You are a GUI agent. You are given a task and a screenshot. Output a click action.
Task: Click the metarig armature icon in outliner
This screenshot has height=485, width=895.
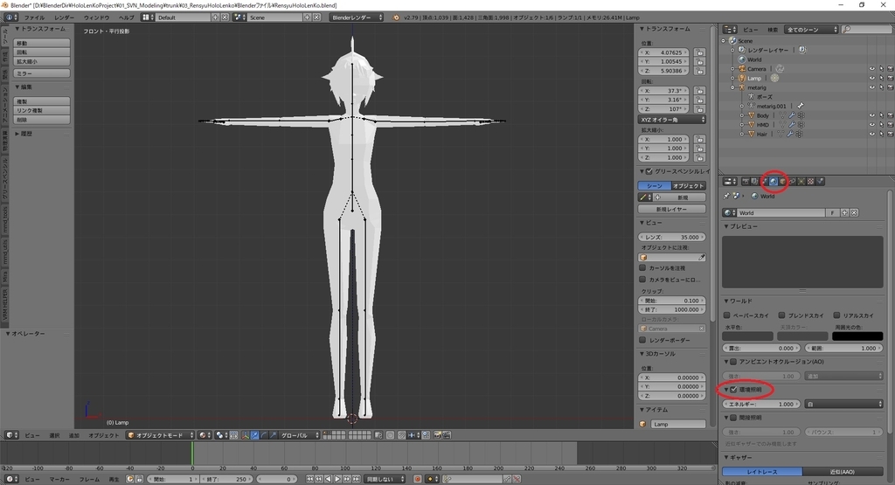pos(742,87)
